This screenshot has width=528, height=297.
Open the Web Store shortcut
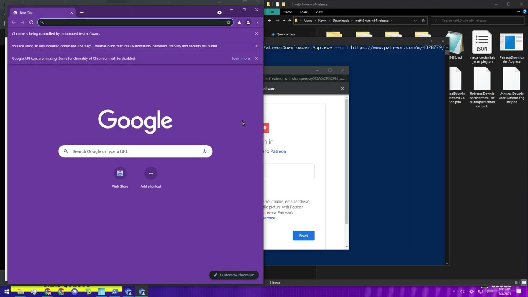pyautogui.click(x=120, y=177)
